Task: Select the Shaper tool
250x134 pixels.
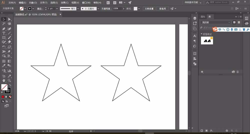Action: (4, 42)
